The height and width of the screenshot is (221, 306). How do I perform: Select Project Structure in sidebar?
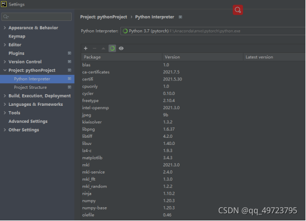coord(30,88)
